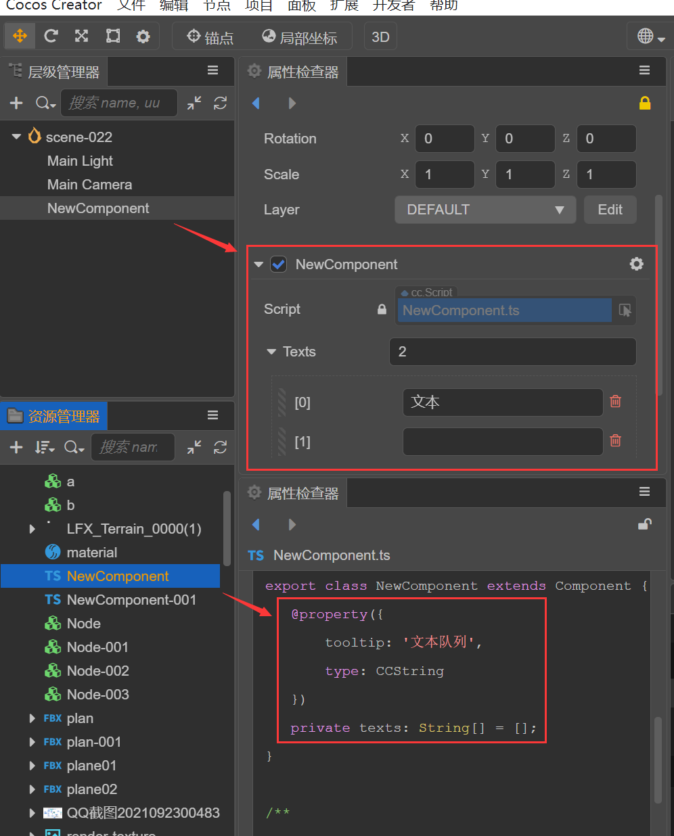This screenshot has height=836, width=674.
Task: Delete Texts array element [1]
Action: tap(615, 440)
